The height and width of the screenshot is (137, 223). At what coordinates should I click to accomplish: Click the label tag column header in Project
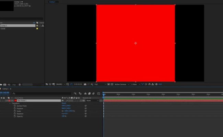click(37, 23)
